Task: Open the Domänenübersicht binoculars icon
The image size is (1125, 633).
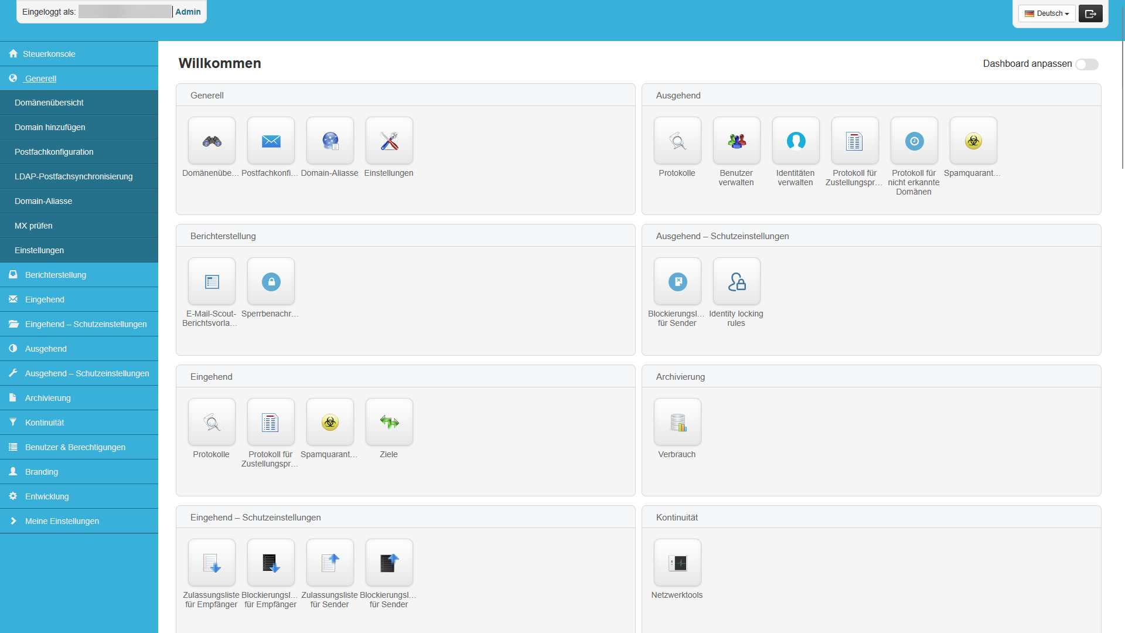Action: point(211,141)
